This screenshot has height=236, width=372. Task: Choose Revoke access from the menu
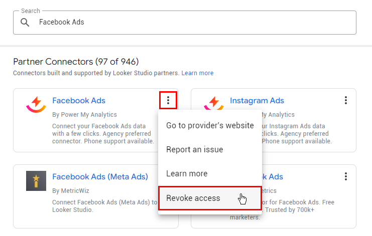tap(193, 198)
